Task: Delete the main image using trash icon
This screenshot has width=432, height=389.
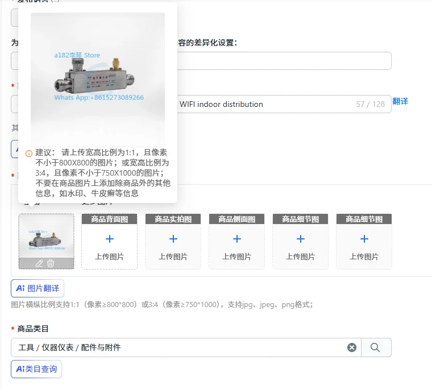Action: click(51, 263)
